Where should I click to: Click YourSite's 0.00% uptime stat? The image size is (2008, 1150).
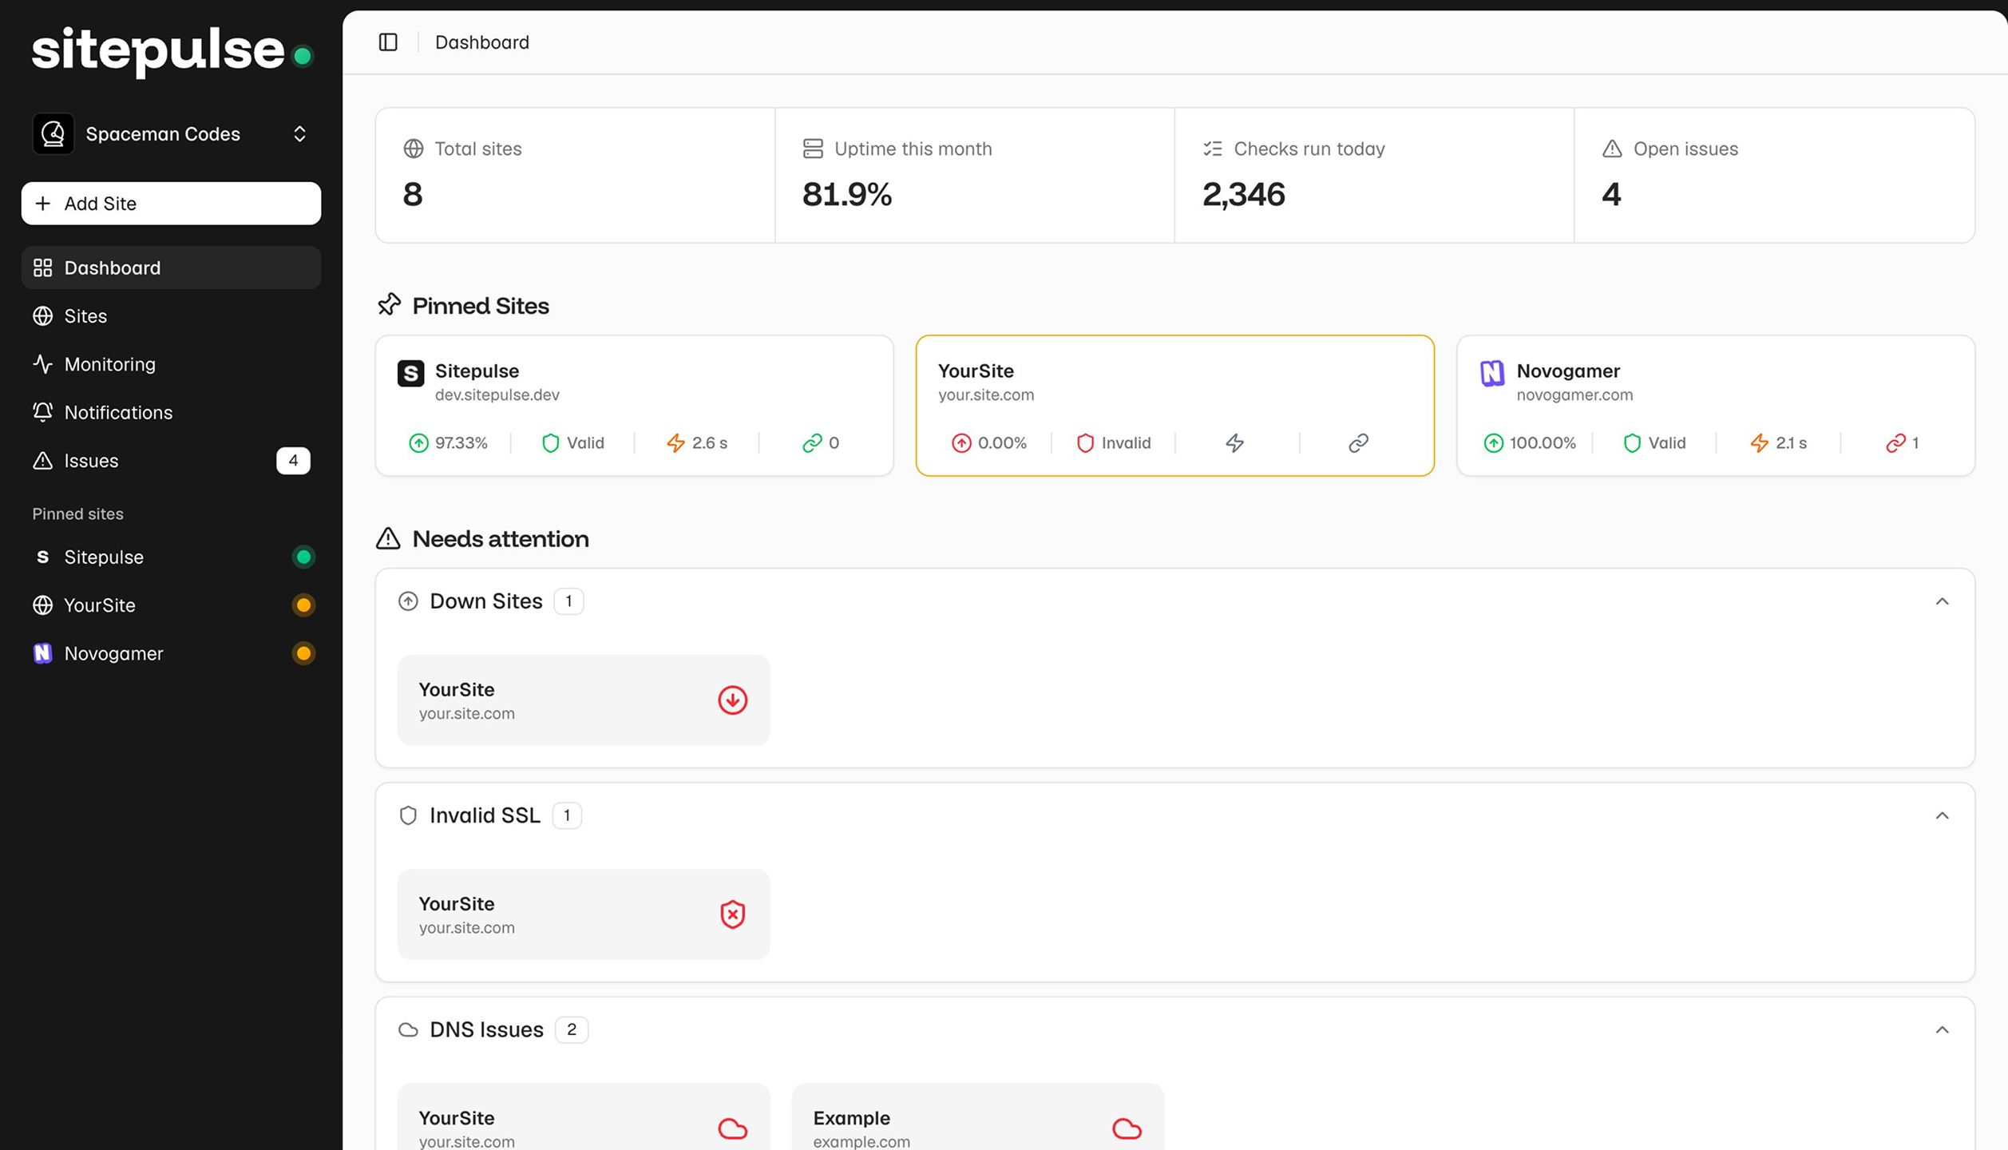(989, 443)
